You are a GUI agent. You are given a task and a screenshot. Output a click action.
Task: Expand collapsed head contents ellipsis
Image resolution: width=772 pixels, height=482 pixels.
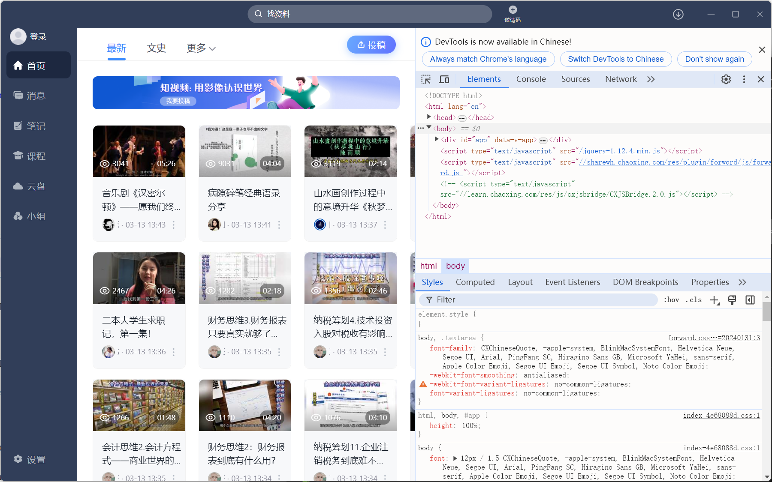[462, 118]
